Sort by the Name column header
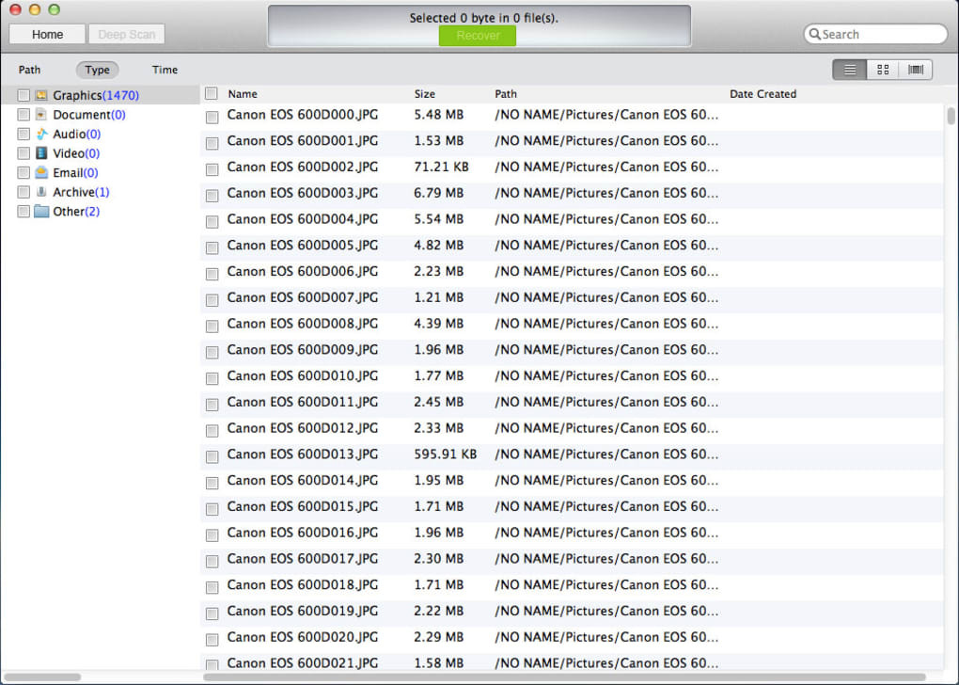Screen dimensions: 959x685 click(x=243, y=94)
